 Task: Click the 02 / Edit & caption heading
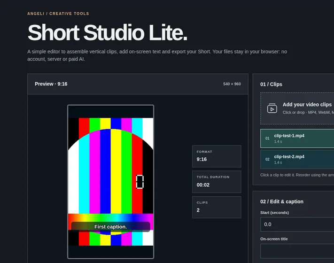[x=282, y=201]
